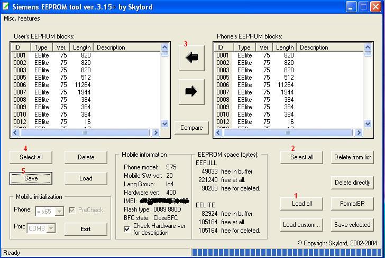This screenshot has width=385, height=258.
Task: Click Delete from list button
Action: pos(352,157)
